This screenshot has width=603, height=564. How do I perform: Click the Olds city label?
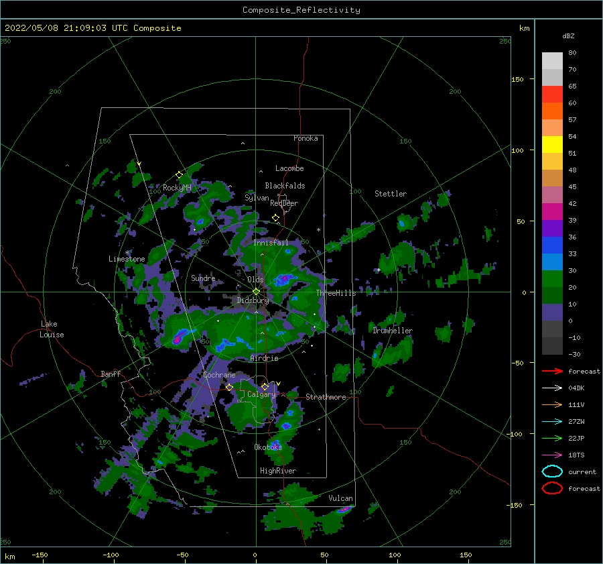(x=255, y=280)
